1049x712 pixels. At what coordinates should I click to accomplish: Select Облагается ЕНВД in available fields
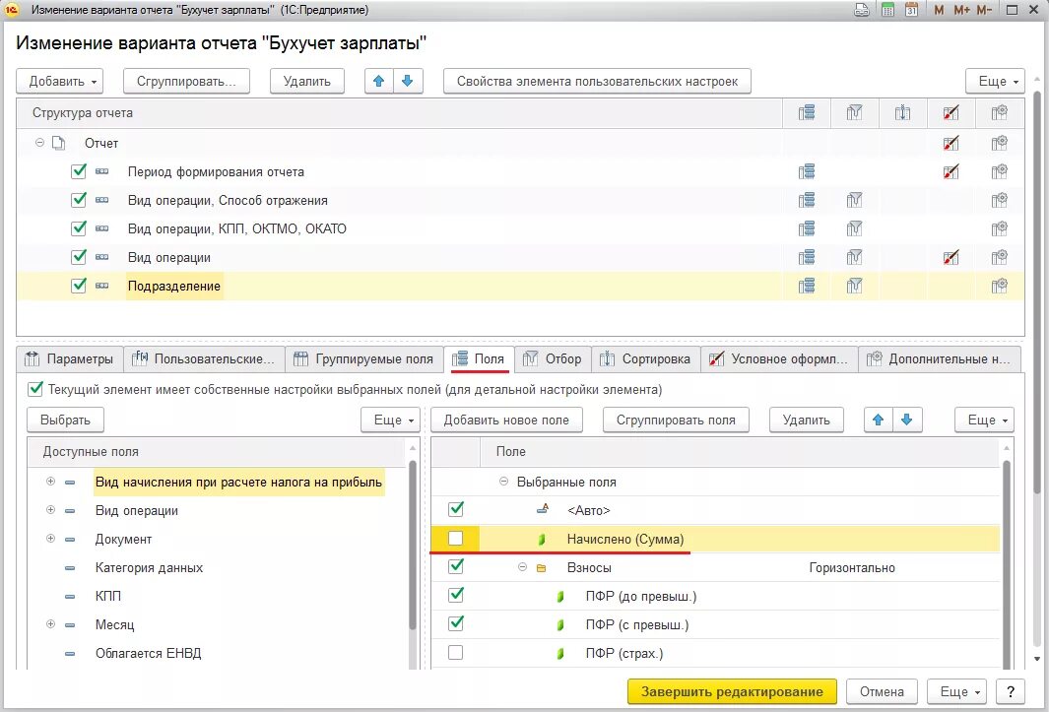point(149,653)
